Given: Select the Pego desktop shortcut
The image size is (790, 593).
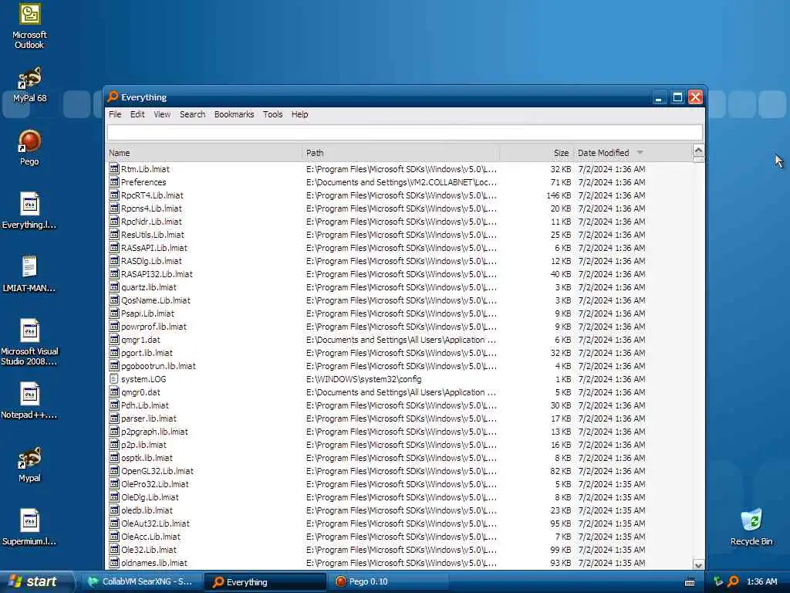Looking at the screenshot, I should 29,147.
